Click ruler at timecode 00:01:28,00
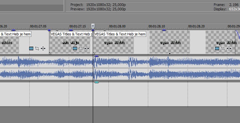This screenshot has width=240, height=123. pyautogui.click(x=117, y=26)
